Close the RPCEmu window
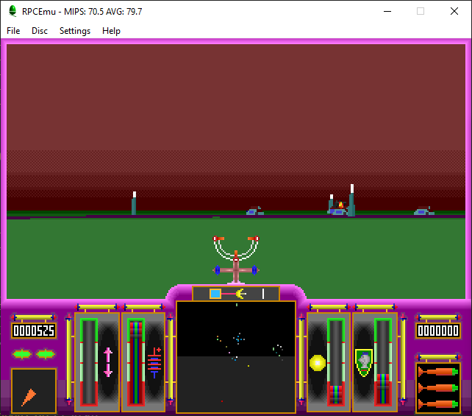The image size is (472, 416). coord(454,12)
